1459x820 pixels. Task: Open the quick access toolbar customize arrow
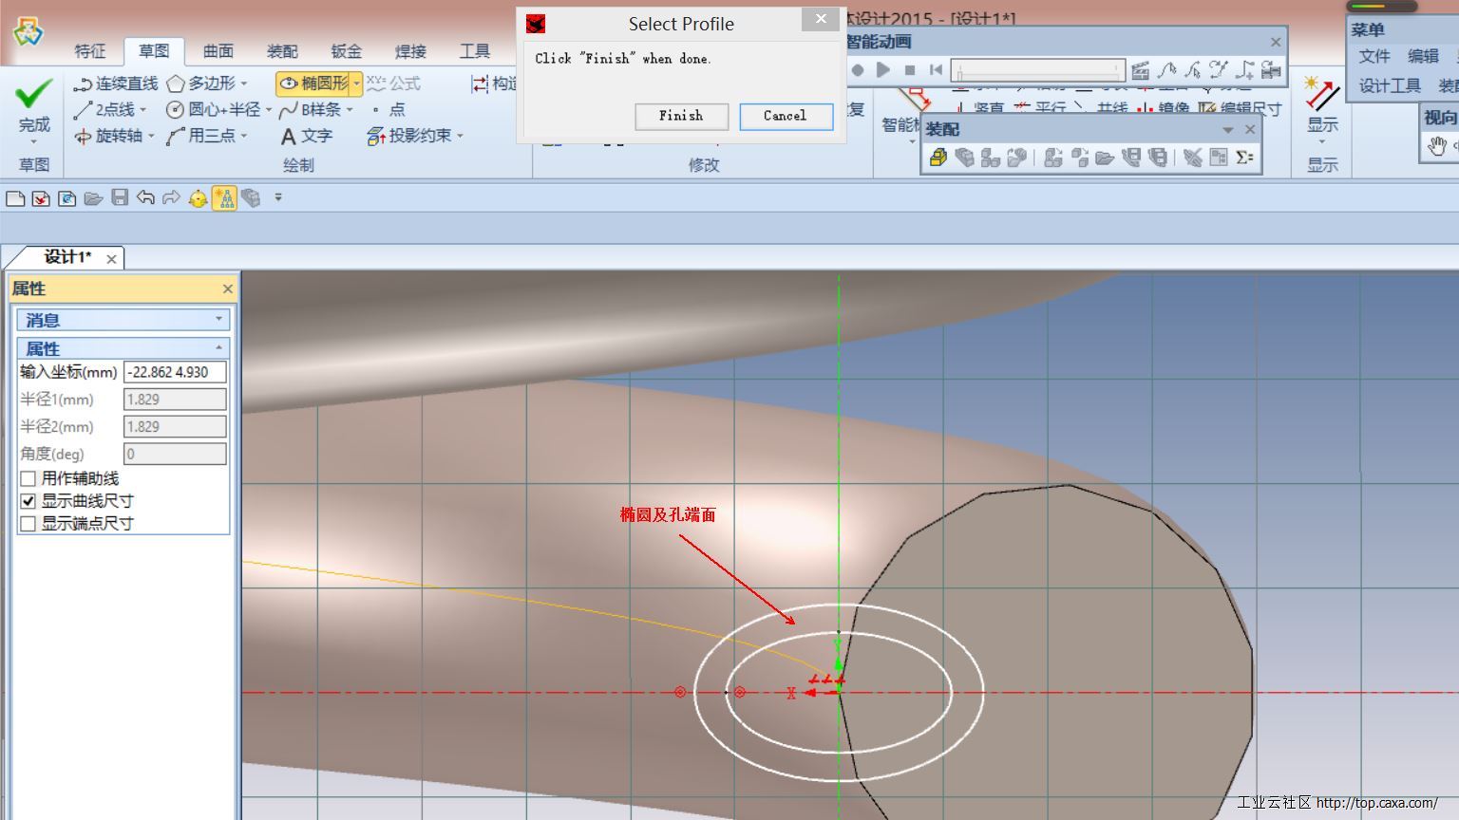point(278,197)
